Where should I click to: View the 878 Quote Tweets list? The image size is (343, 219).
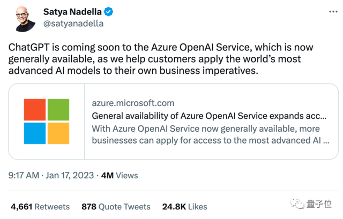[x=116, y=206]
